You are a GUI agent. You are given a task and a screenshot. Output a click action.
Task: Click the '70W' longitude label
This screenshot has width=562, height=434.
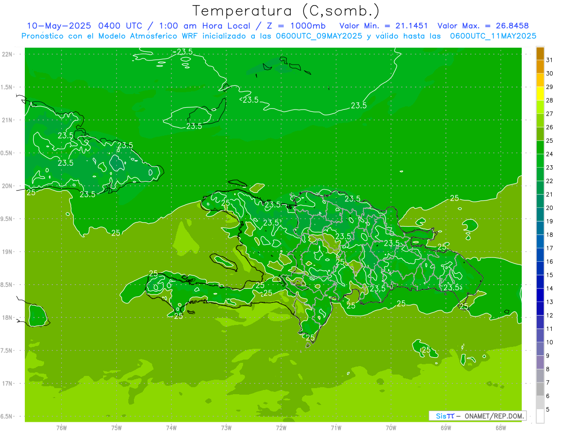(391, 428)
